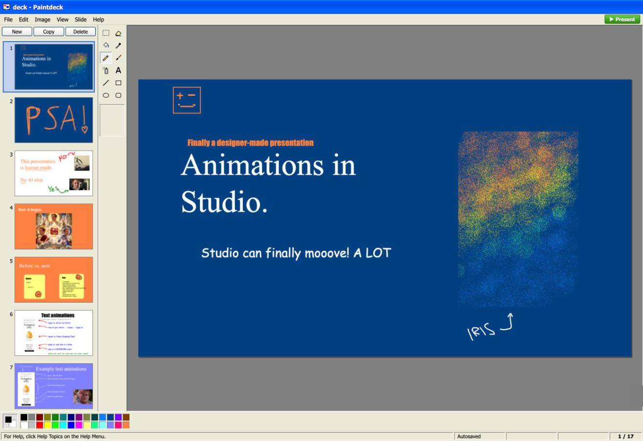
Task: Select the Pencil tool
Action: [x=106, y=58]
